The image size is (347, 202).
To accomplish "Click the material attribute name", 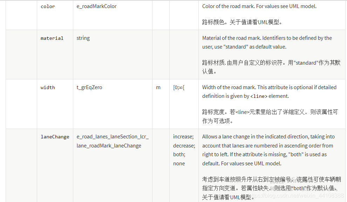I will (x=52, y=38).
